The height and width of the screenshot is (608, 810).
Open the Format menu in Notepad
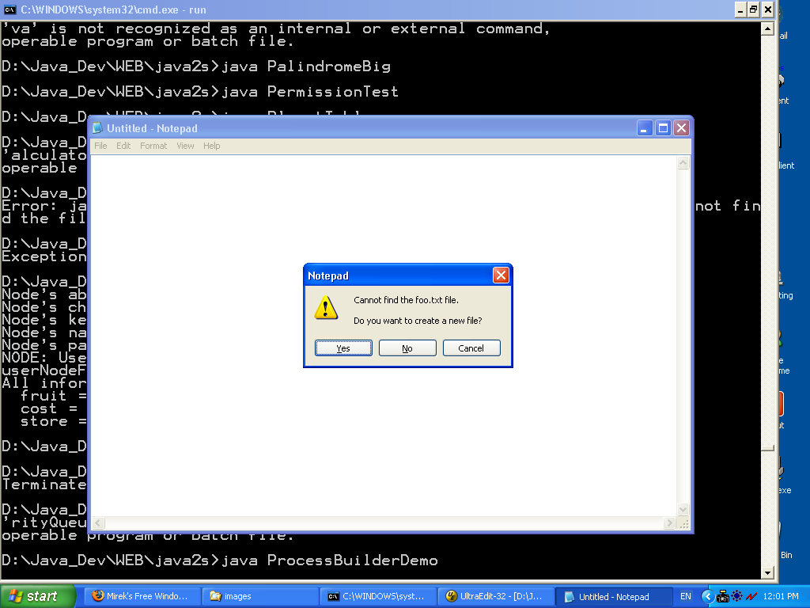click(153, 146)
